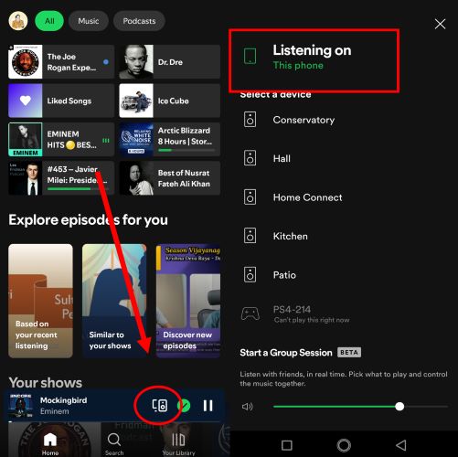Open the Ice Cube tile

170,101
